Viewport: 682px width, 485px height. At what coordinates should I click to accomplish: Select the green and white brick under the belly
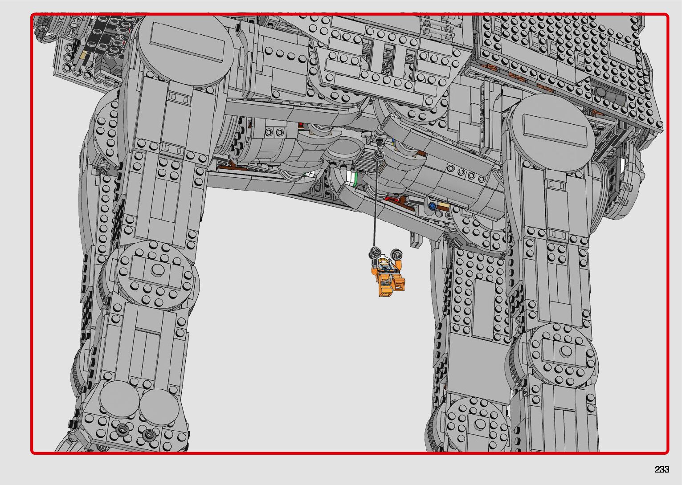tap(352, 178)
